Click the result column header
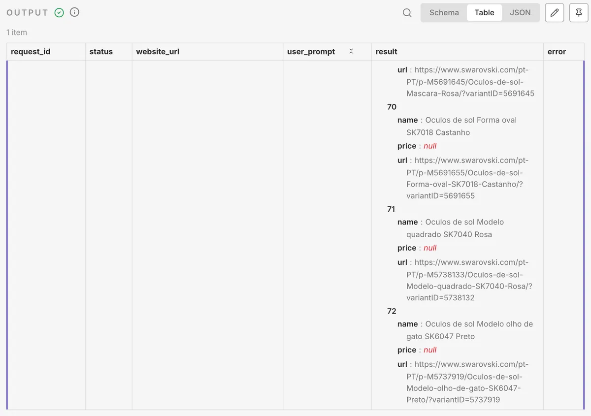Viewport: 591px width, 416px height. tap(386, 52)
